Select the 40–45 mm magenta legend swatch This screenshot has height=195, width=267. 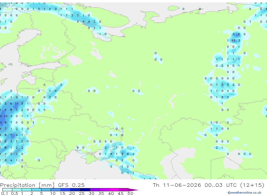[x=114, y=190]
